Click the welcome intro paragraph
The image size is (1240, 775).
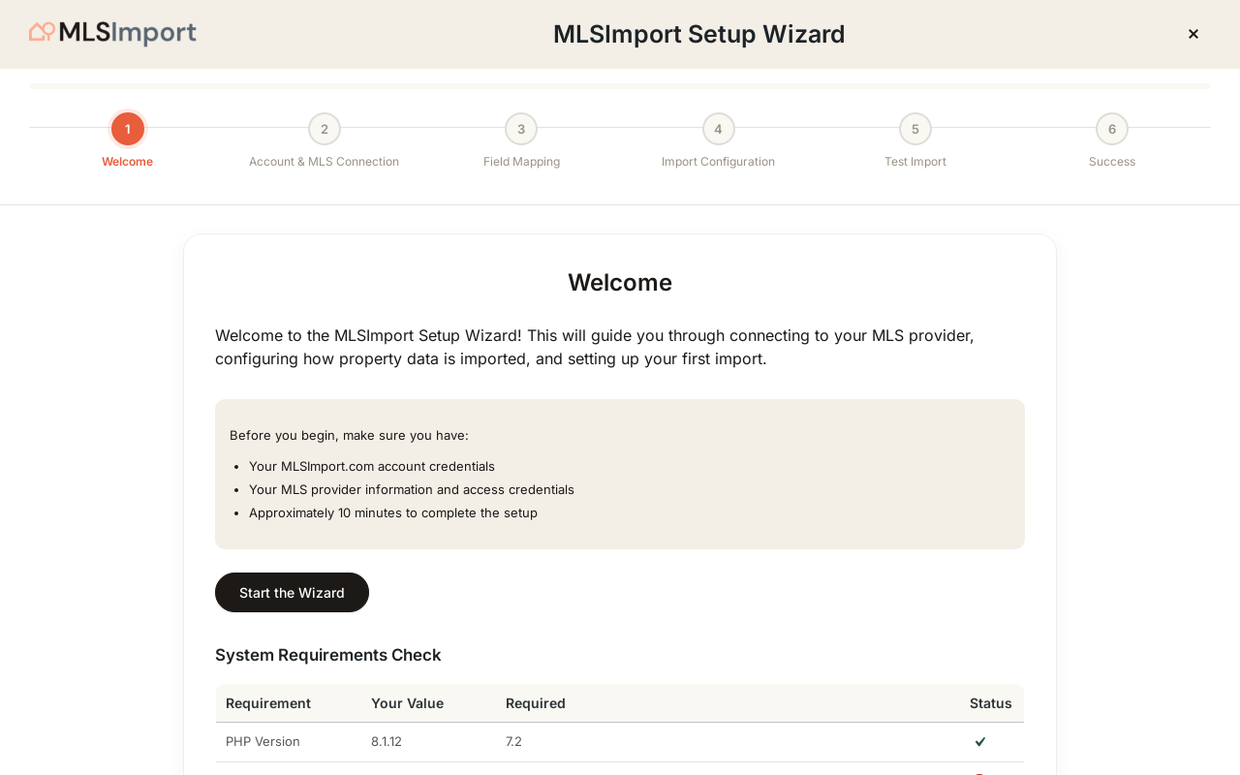pyautogui.click(x=595, y=347)
